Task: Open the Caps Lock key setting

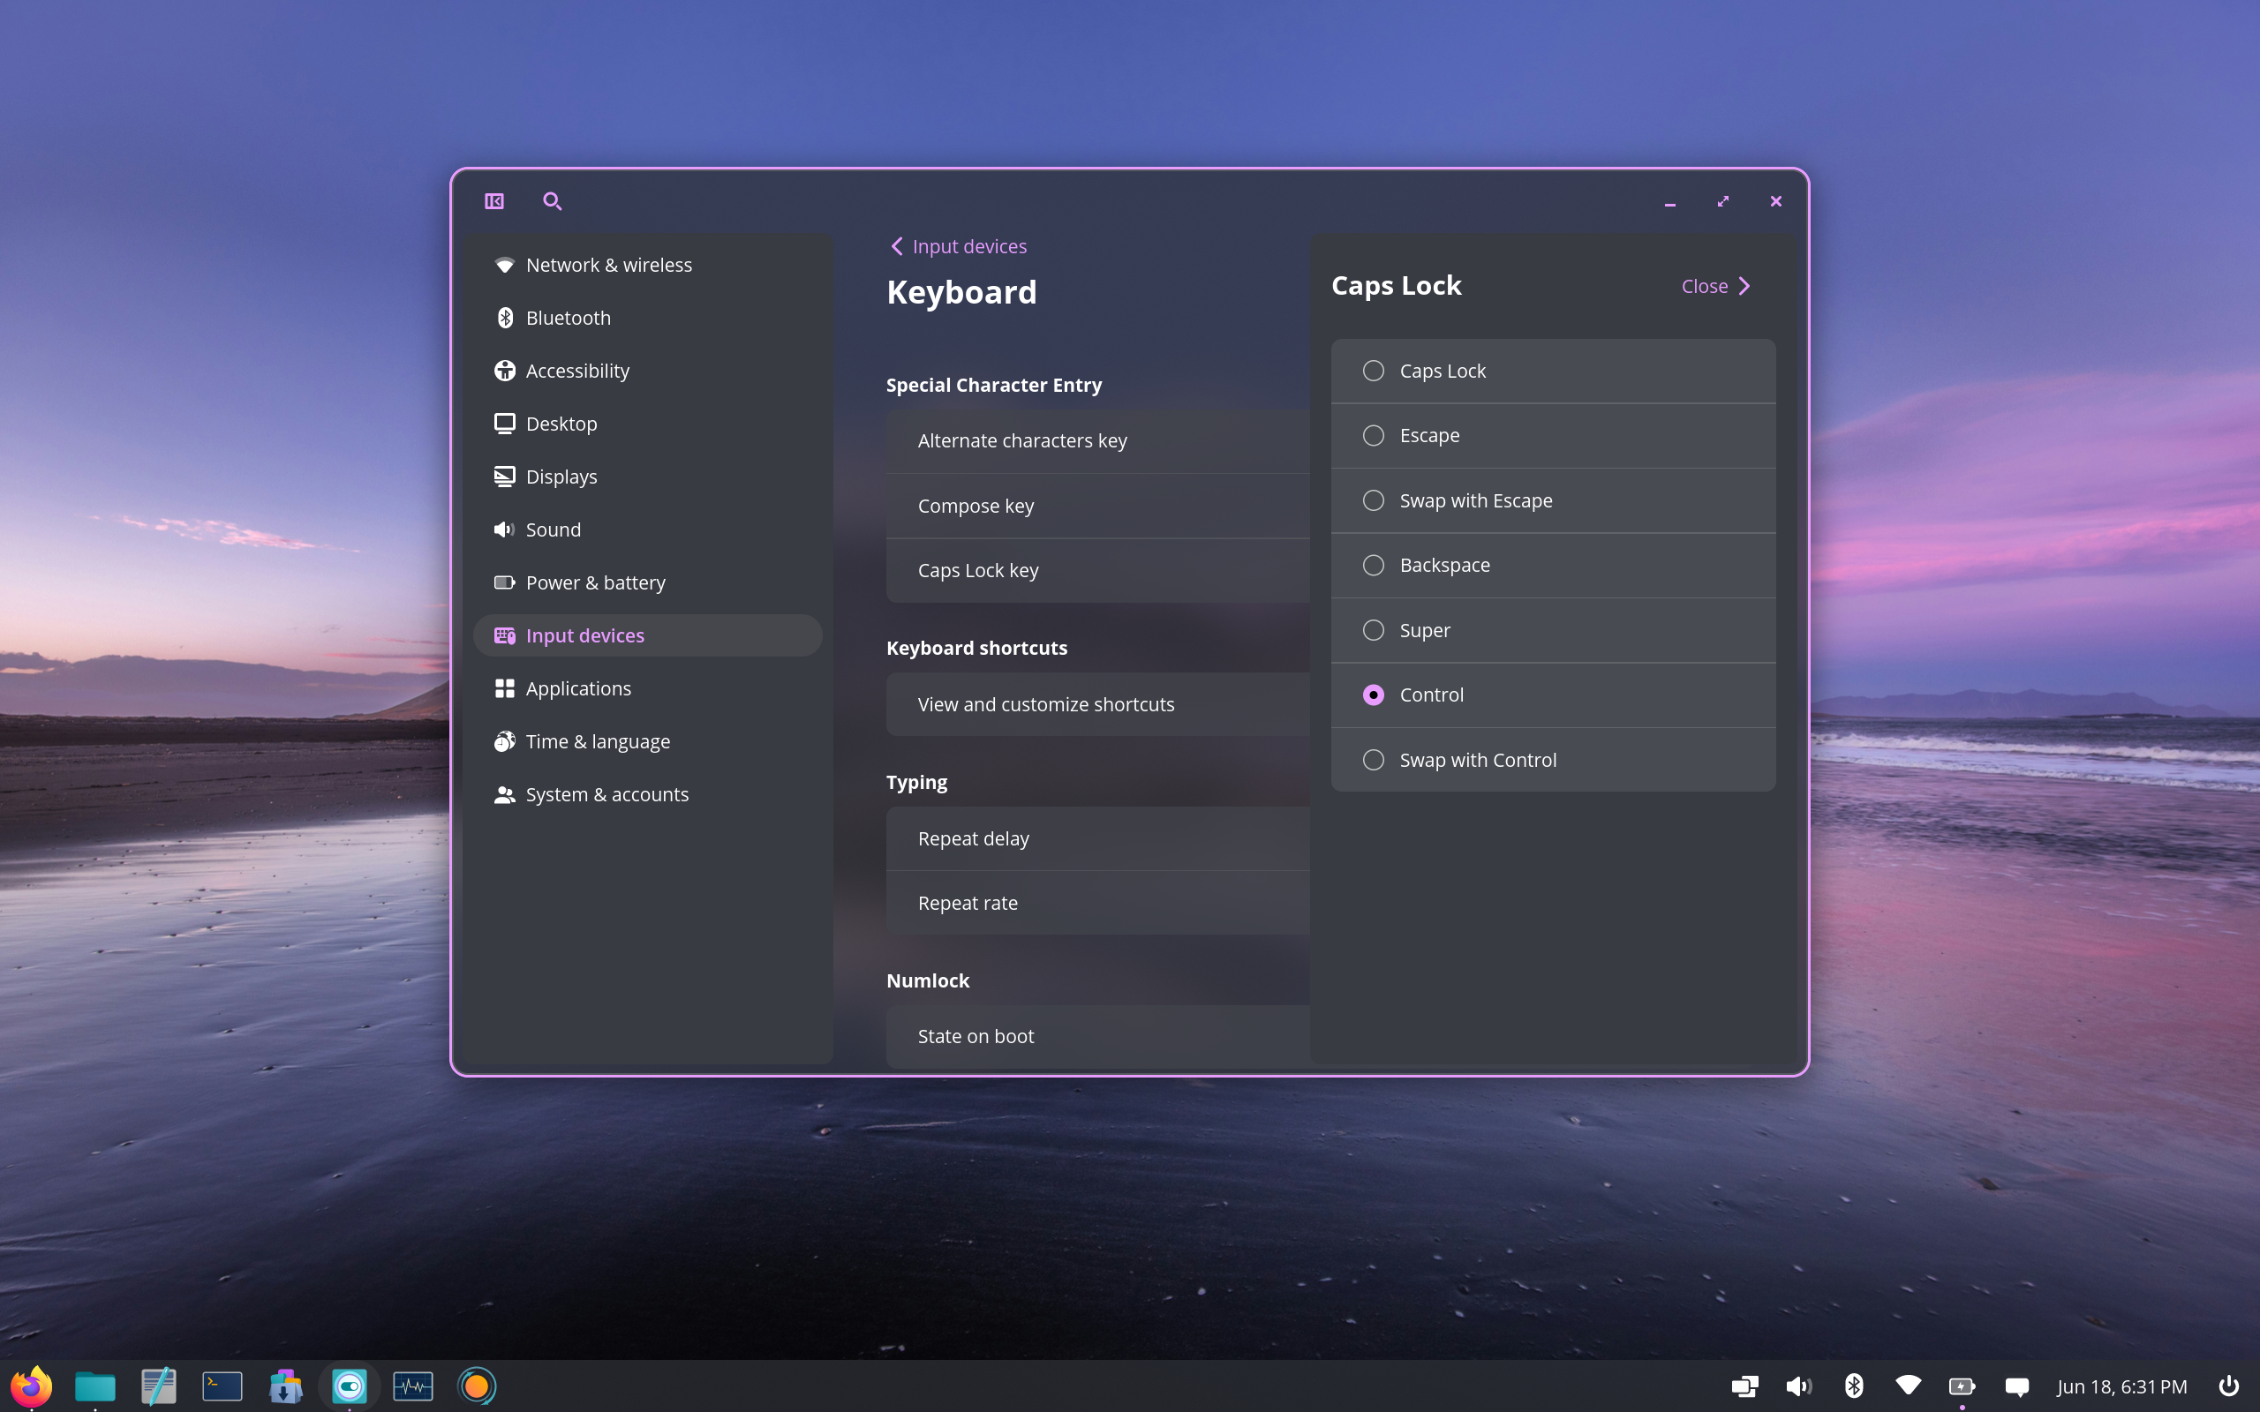Action: pos(1098,571)
